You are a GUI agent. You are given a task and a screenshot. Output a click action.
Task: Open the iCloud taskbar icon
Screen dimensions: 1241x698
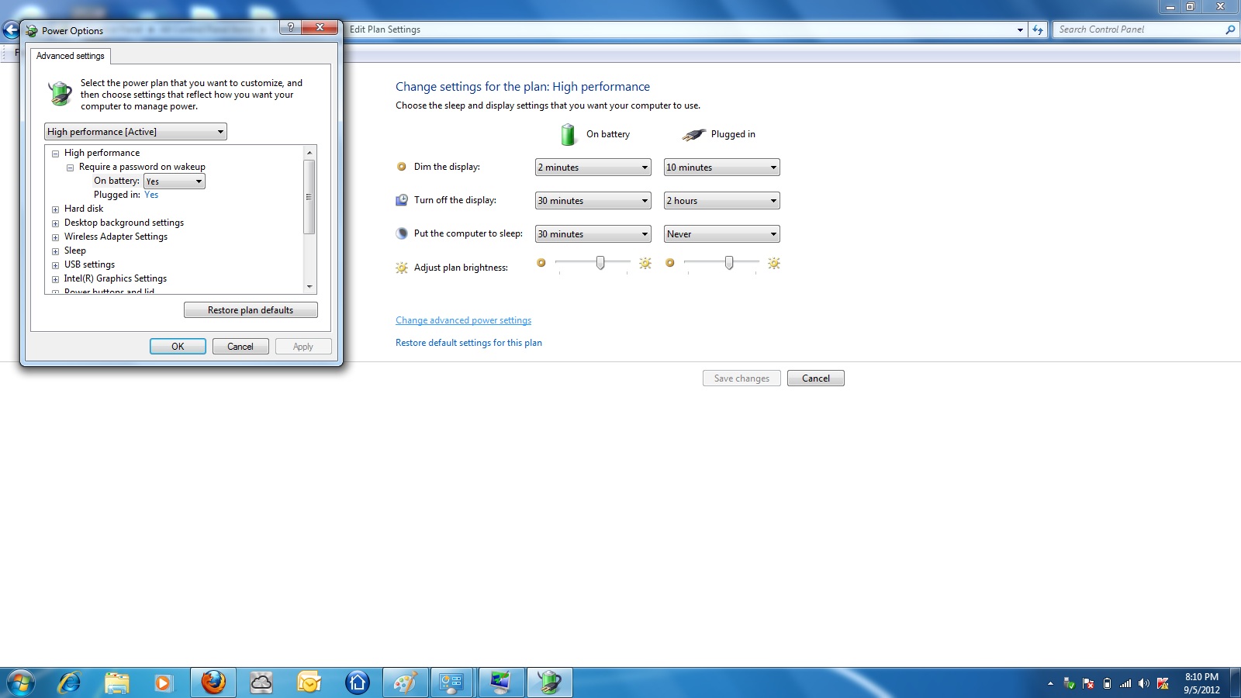261,683
